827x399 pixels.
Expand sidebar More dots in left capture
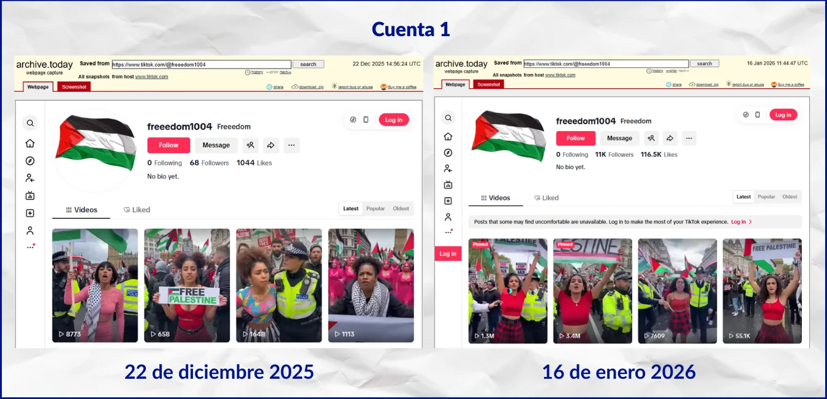(30, 247)
